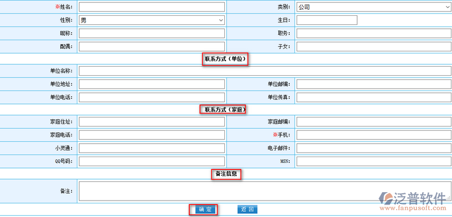Screen dimensions: 452x217
Task: Focus the 单位地址 company address field
Action: coord(151,84)
